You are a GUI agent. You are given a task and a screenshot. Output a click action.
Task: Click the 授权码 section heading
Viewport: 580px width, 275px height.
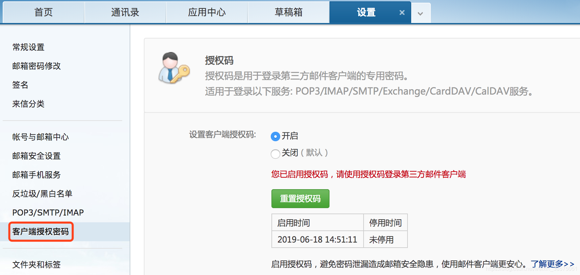click(219, 60)
